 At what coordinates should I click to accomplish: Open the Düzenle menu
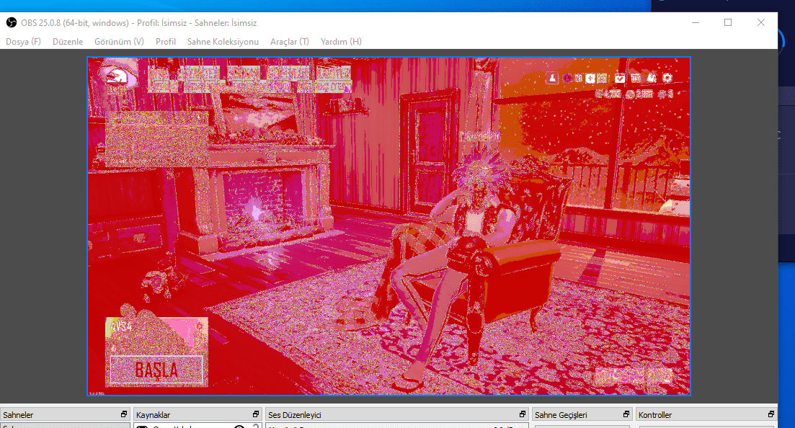coord(68,42)
